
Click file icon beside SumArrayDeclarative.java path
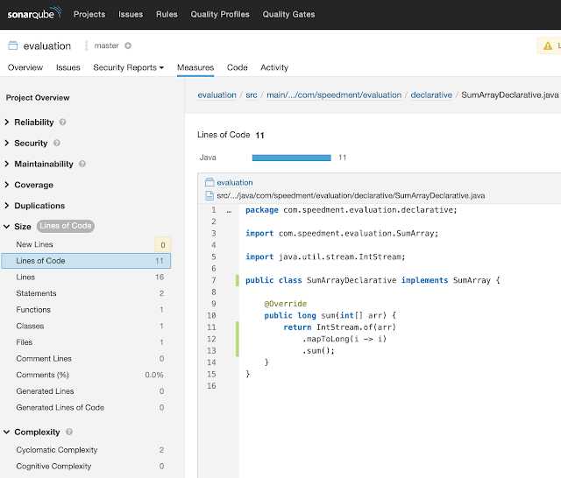click(209, 195)
